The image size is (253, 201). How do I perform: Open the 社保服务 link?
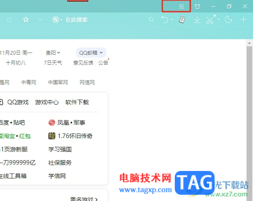(60, 163)
